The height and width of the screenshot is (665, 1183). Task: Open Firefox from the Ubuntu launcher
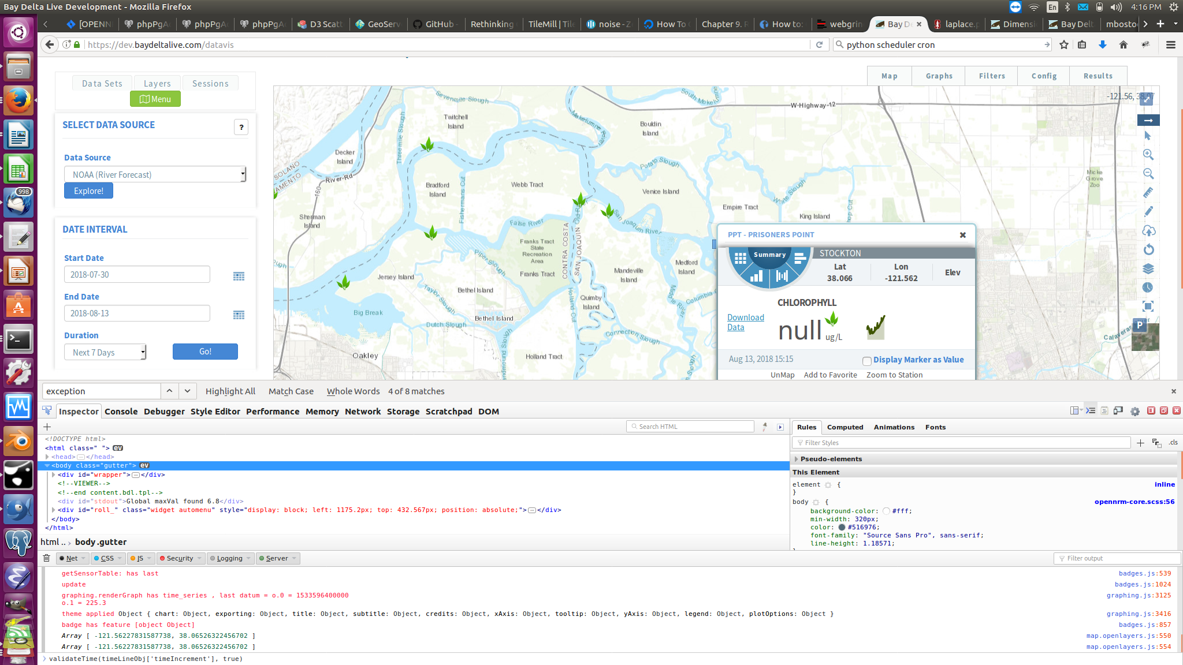[x=18, y=101]
